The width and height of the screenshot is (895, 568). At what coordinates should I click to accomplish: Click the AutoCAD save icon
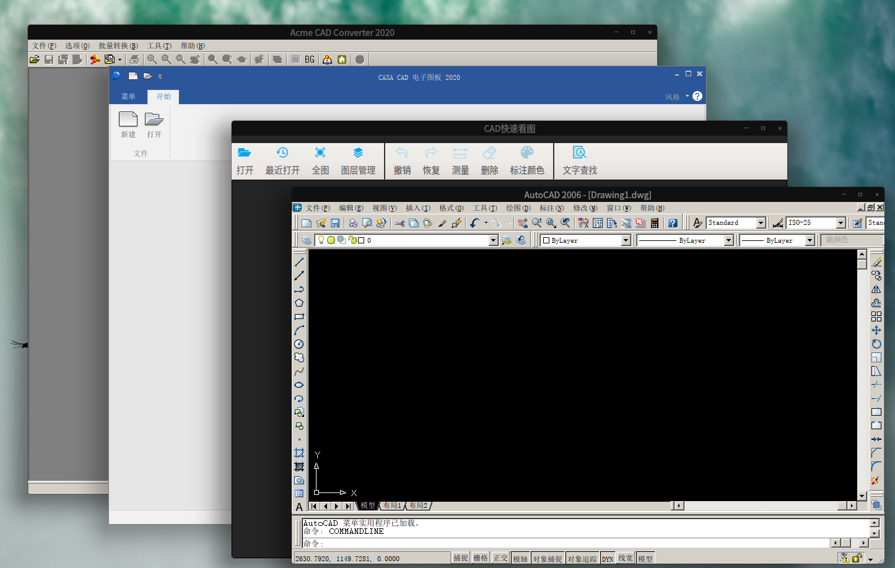pyautogui.click(x=335, y=223)
